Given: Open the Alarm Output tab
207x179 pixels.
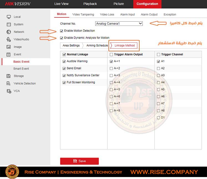Looking at the screenshot, I should [x=149, y=14].
